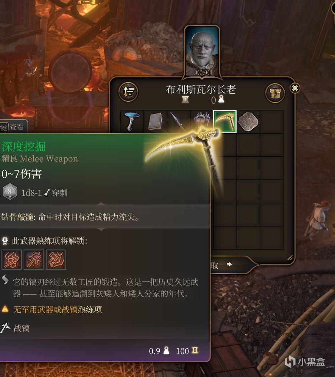Click first weapon skill unlock icon
The height and width of the screenshot is (377, 335).
pyautogui.click(x=12, y=259)
